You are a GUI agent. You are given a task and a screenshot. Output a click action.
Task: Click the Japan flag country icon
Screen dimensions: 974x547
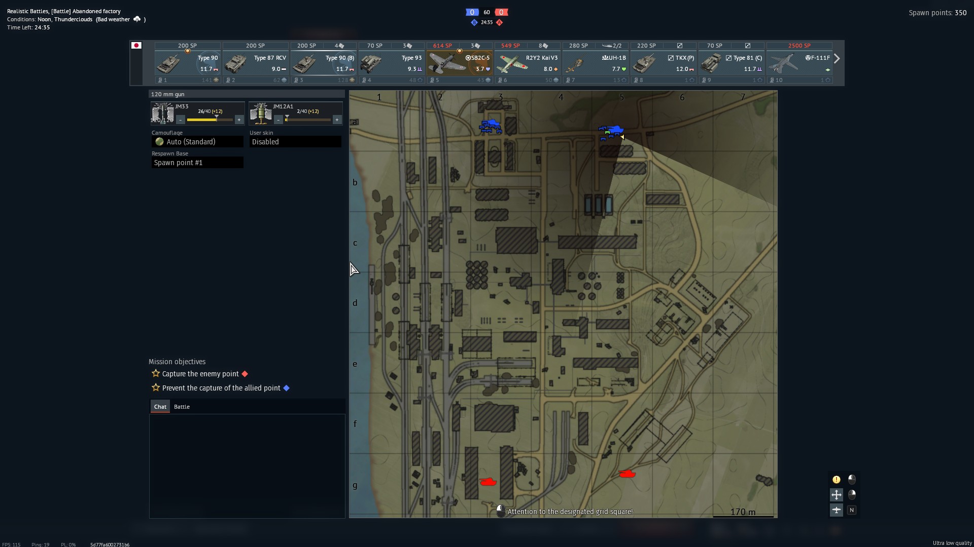pyautogui.click(x=136, y=46)
